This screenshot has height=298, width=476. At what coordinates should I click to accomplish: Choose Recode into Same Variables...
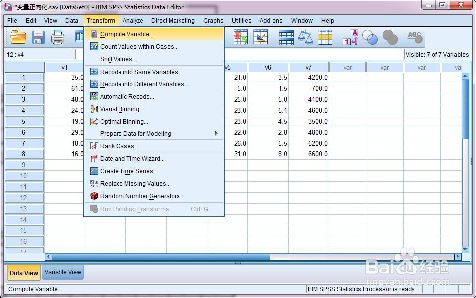coord(154,72)
